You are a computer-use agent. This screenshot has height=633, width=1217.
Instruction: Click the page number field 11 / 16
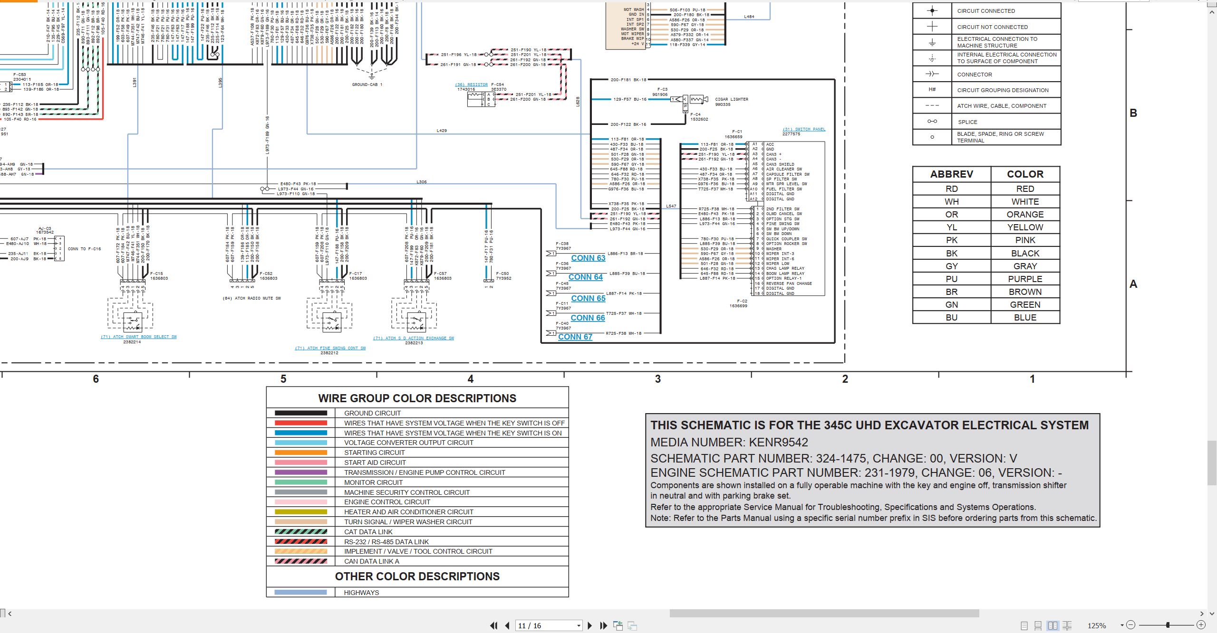tap(546, 626)
